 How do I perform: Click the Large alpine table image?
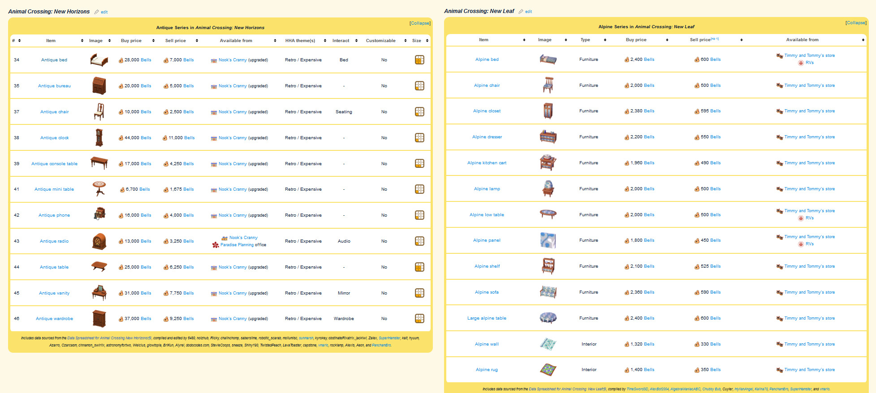548,318
